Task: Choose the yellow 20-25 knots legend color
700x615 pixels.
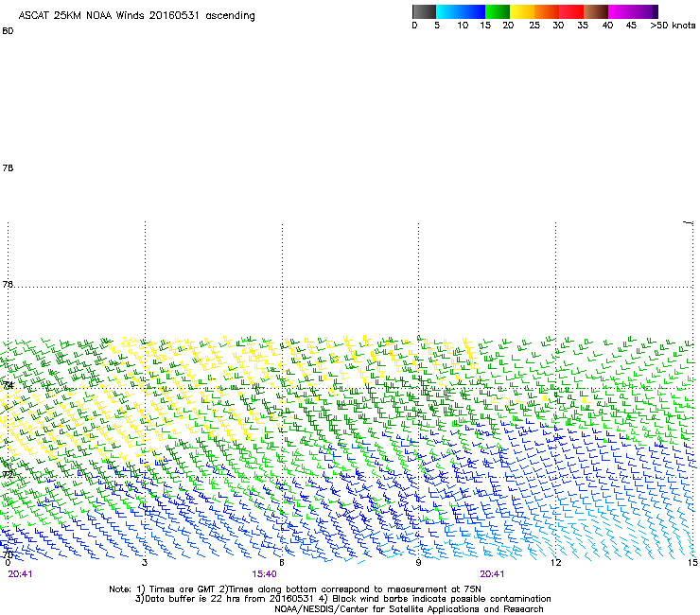Action: pos(522,11)
